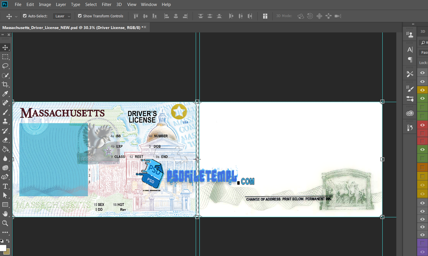
Task: Close the Massachusetts_Driver_License_NEW.psd document tab
Action: tap(145, 27)
